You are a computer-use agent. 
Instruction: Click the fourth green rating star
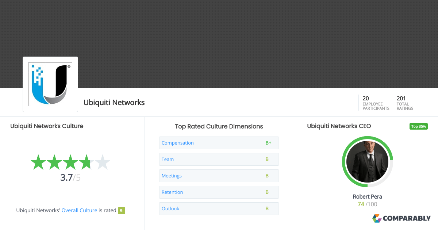(x=87, y=162)
